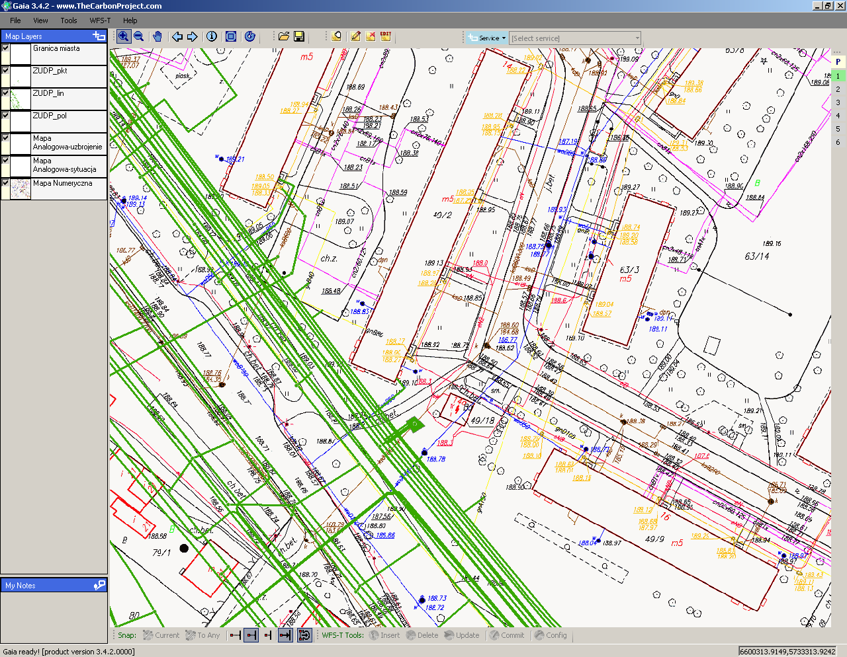Save with the floppy disk icon
Viewport: 847px width, 657px height.
[299, 36]
